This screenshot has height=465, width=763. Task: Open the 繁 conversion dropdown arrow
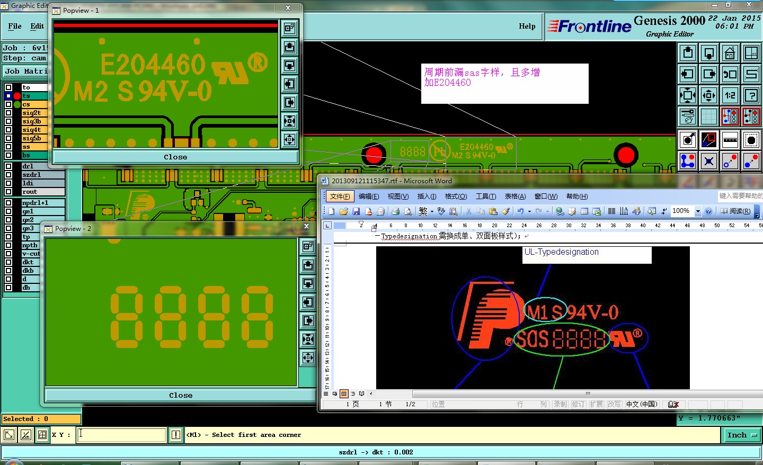point(432,211)
